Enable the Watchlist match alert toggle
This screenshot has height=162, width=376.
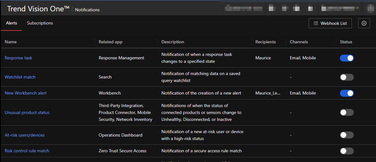point(347,77)
